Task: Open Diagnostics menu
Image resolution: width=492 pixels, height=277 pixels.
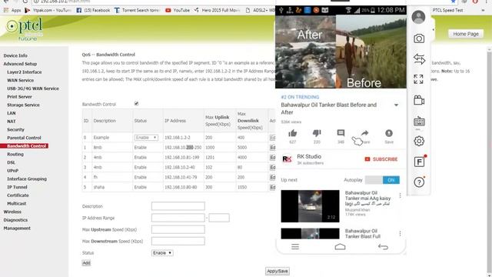Action: tap(15, 220)
